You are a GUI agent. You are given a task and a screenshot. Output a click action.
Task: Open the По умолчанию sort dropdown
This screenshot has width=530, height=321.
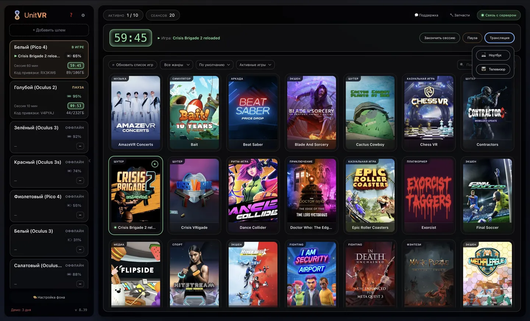tap(215, 65)
